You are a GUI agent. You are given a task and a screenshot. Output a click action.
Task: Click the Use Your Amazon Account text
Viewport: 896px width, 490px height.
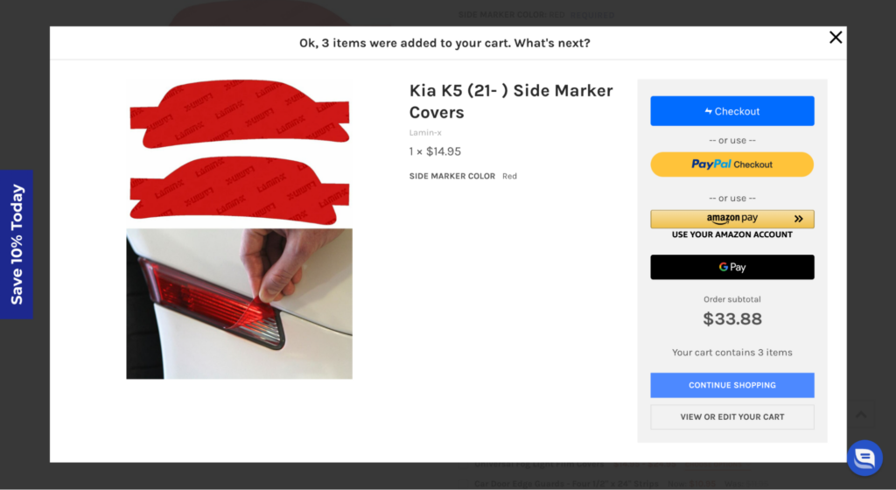[x=732, y=234]
